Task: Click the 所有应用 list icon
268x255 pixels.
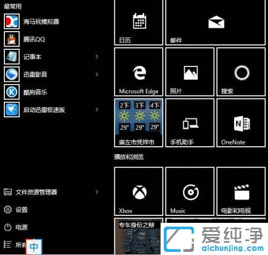Action: (x=8, y=244)
